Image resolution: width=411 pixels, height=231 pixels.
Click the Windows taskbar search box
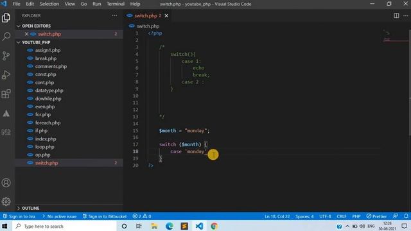tap(64, 226)
